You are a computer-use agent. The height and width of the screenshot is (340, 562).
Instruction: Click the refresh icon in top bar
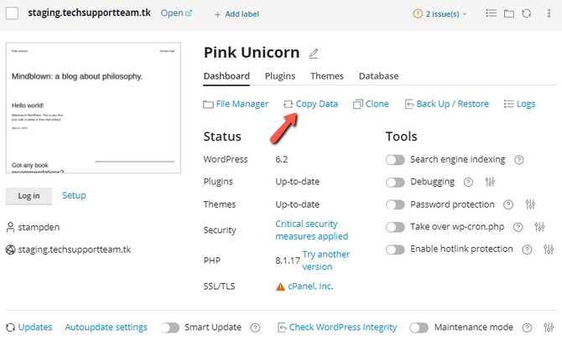click(x=526, y=13)
